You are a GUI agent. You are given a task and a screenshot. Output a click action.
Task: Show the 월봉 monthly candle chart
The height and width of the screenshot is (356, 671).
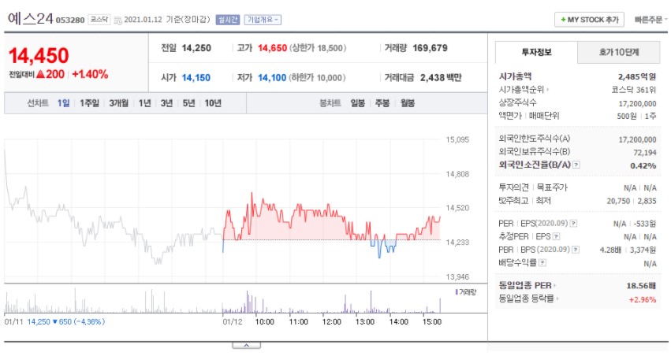tap(408, 103)
